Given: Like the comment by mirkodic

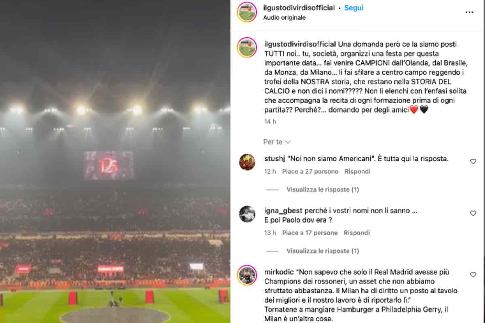Looking at the screenshot, I should click(x=473, y=275).
